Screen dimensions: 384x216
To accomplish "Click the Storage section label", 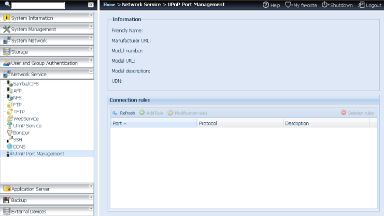I will pos(20,52).
